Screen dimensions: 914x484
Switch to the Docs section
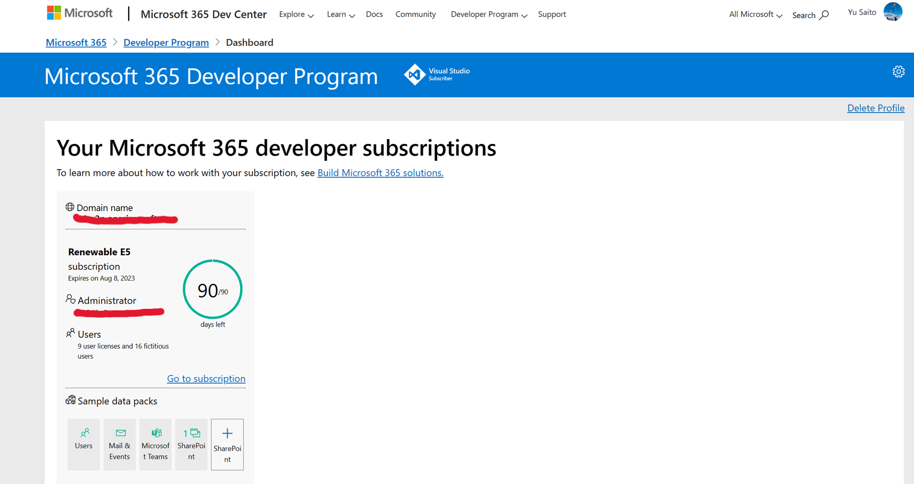pos(374,14)
